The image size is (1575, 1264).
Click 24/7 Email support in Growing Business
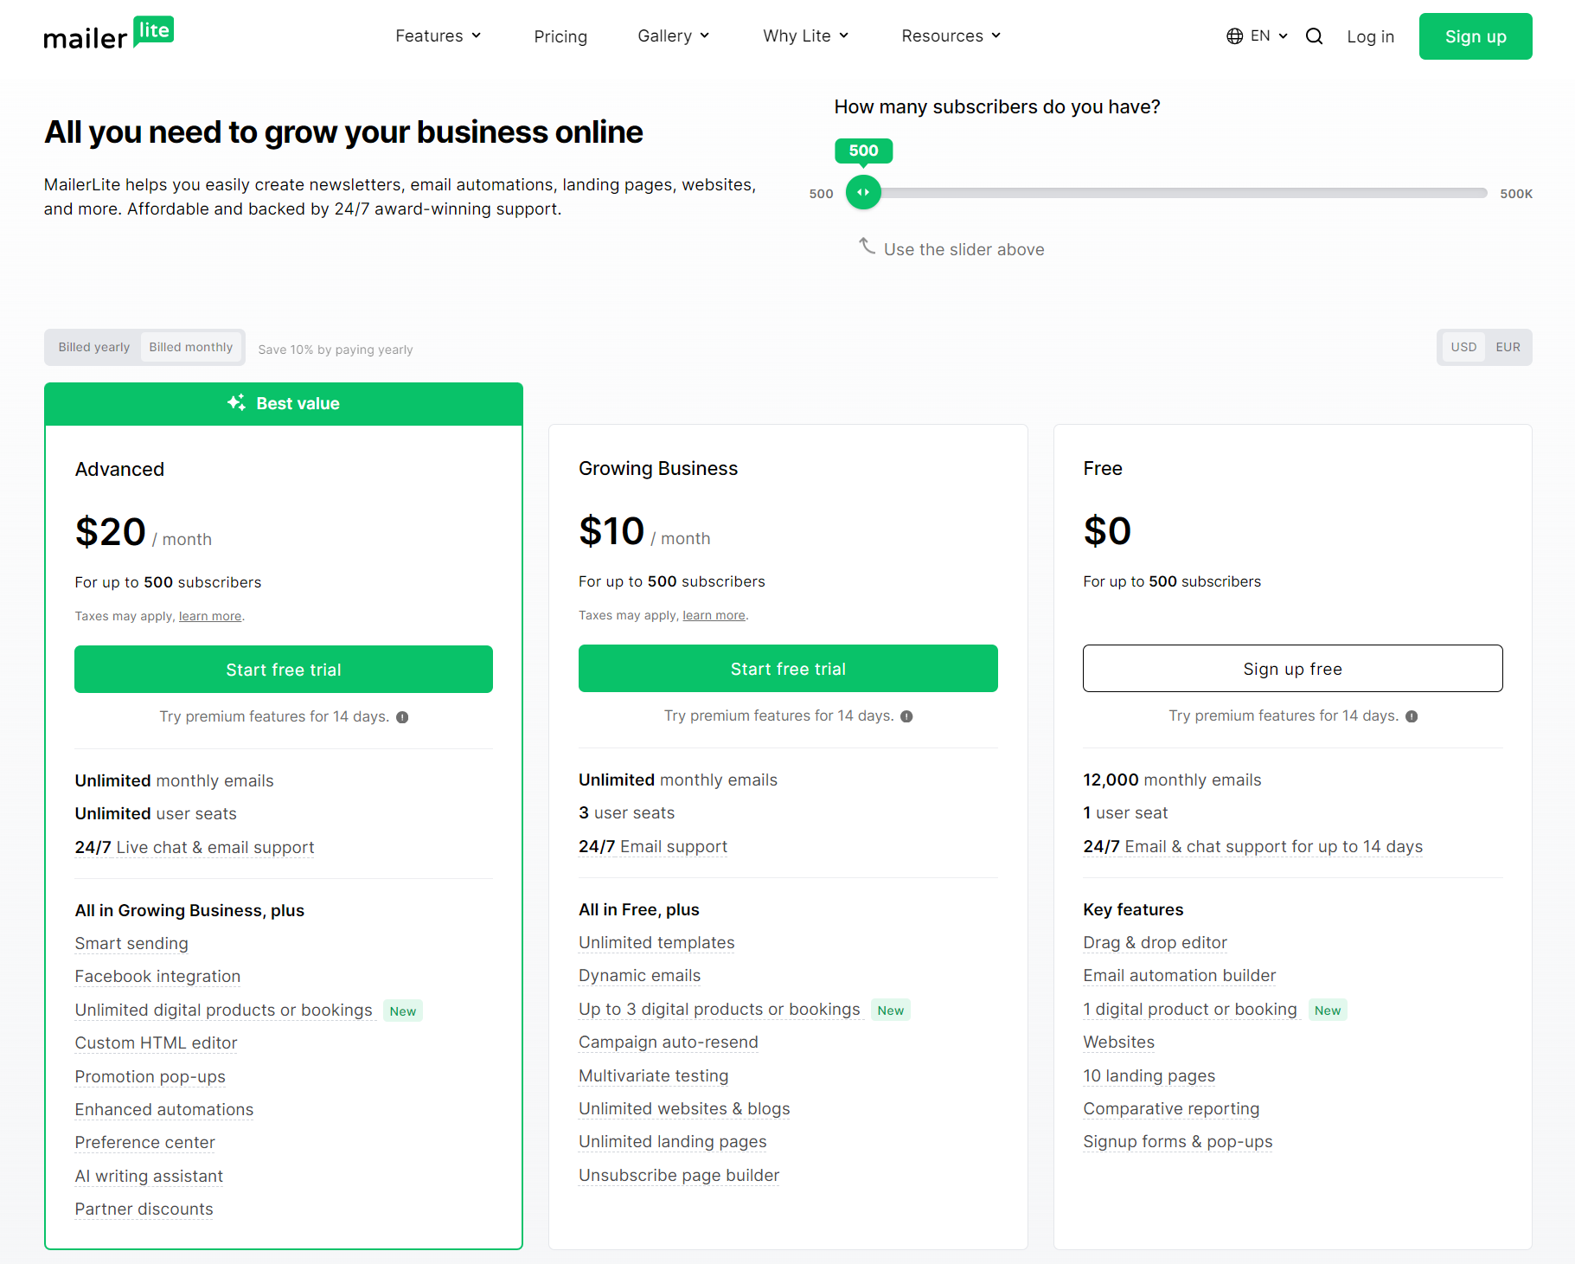[x=653, y=847]
